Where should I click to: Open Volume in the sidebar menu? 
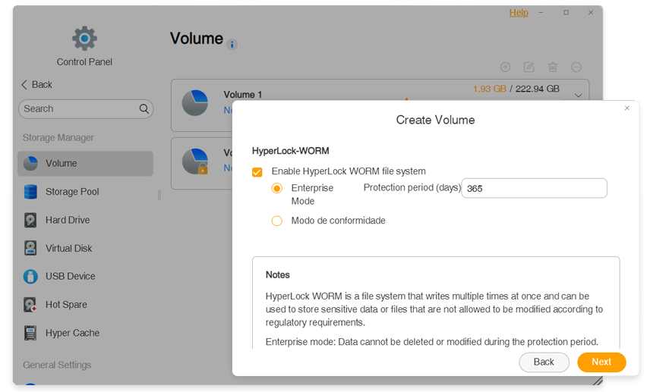click(x=85, y=163)
